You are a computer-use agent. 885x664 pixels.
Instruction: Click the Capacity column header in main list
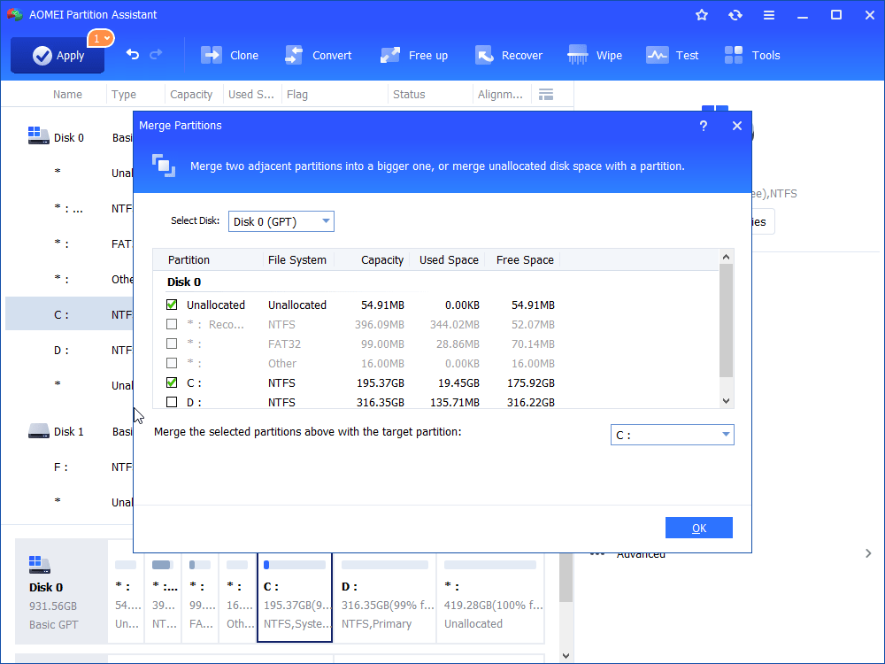tap(191, 95)
